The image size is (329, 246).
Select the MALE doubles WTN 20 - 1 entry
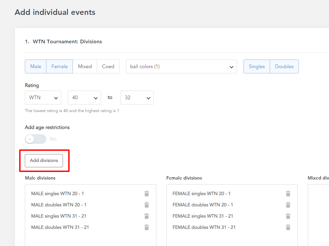(59, 205)
